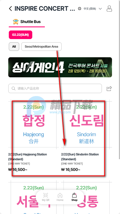Click the search magnifier icon
The width and height of the screenshot is (120, 214).
click(14, 89)
